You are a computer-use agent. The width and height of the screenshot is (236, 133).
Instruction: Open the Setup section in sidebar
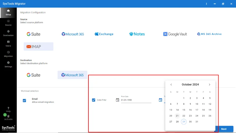pyautogui.click(x=8, y=13)
